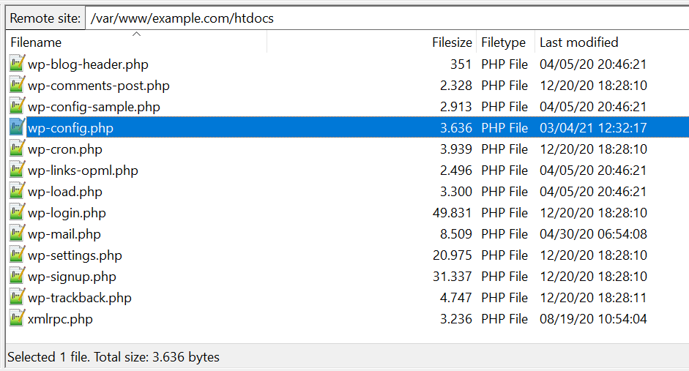Click the wp-login.php file icon

pos(17,212)
